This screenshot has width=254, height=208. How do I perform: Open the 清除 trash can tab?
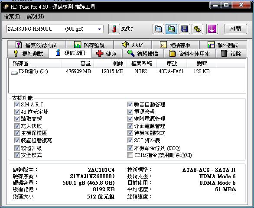pos(231,53)
